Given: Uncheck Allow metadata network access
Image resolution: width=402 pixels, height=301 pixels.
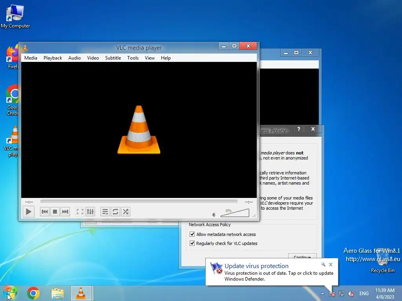Looking at the screenshot, I should point(192,234).
